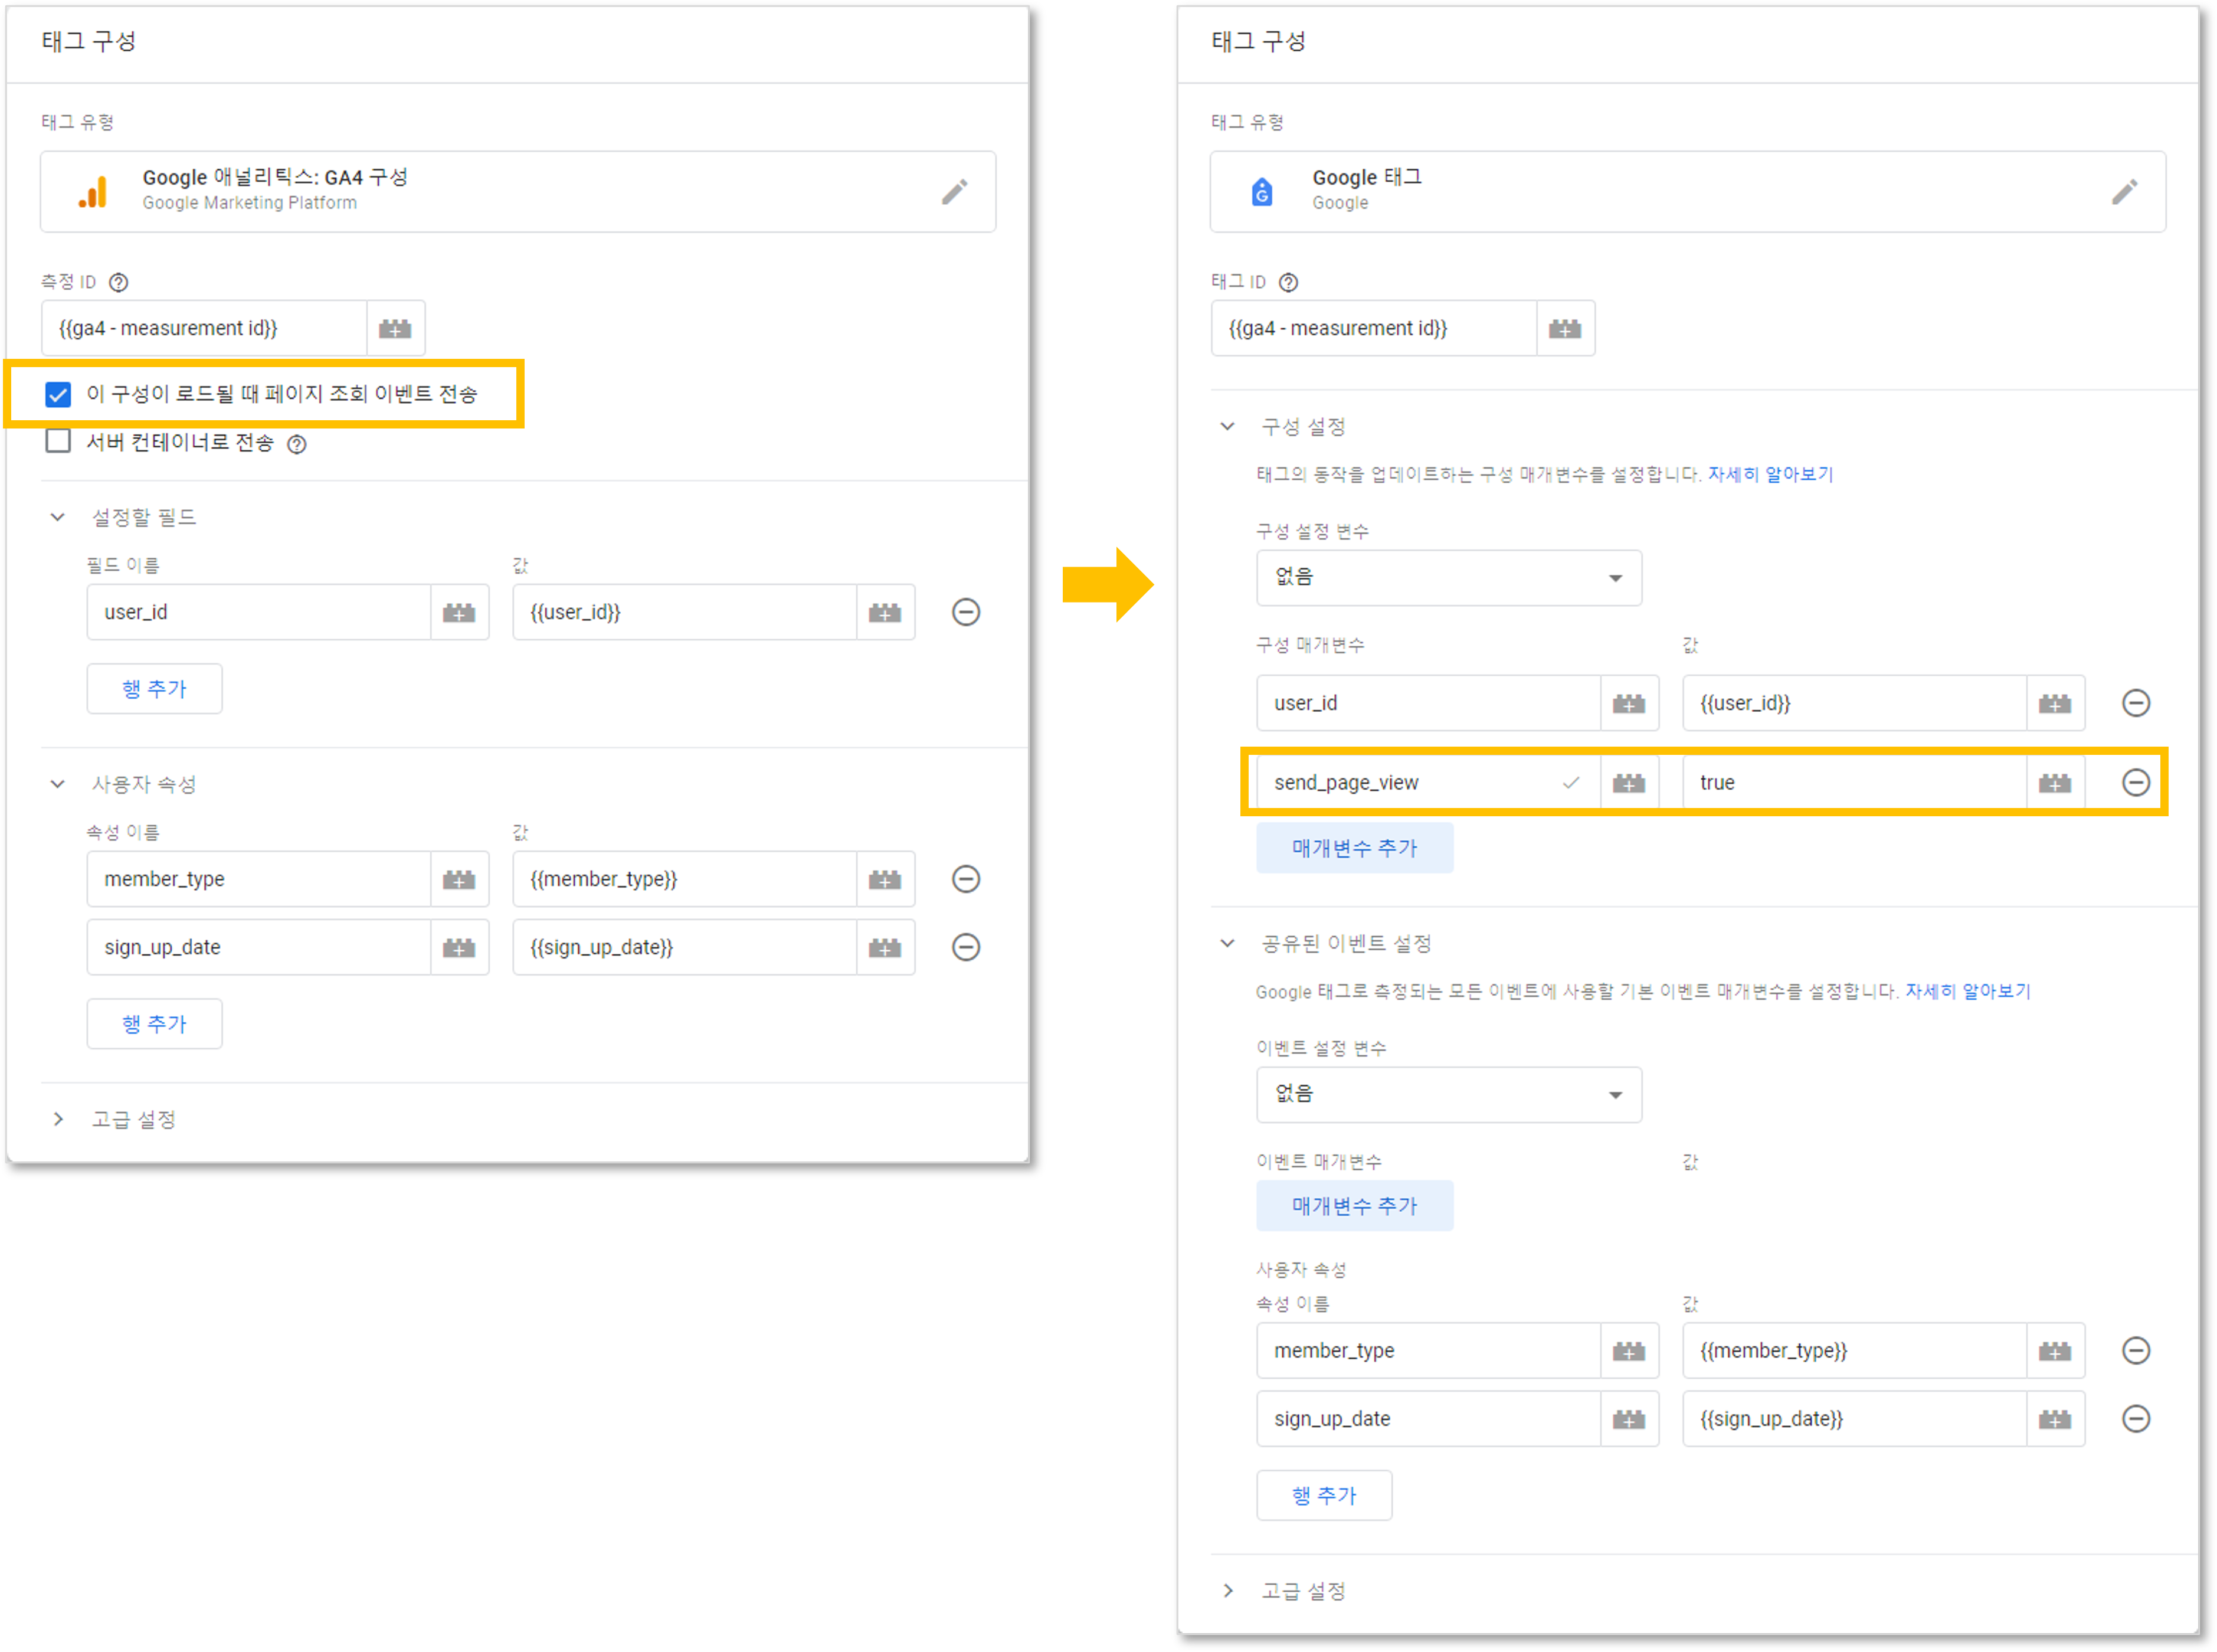Viewport: 2217px width, 1652px height.
Task: Click the 태그 ID input field
Action: tap(1373, 328)
